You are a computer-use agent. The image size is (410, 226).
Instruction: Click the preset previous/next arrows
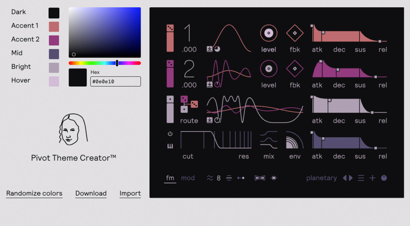348,178
